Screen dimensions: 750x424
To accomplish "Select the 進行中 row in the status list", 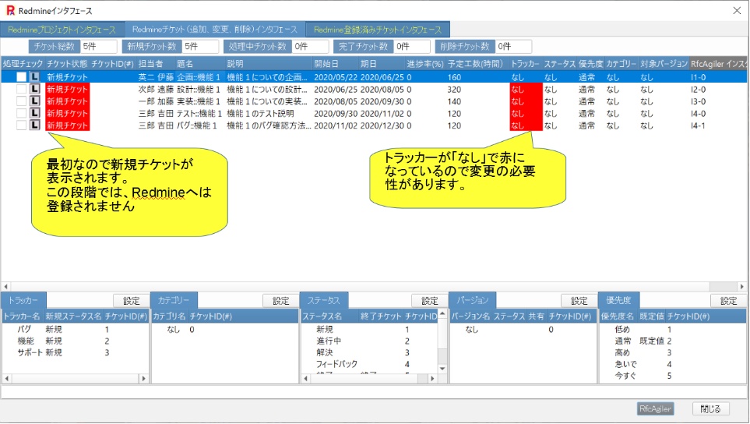I will click(x=369, y=341).
